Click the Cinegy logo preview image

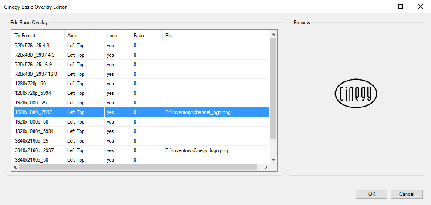pyautogui.click(x=356, y=93)
